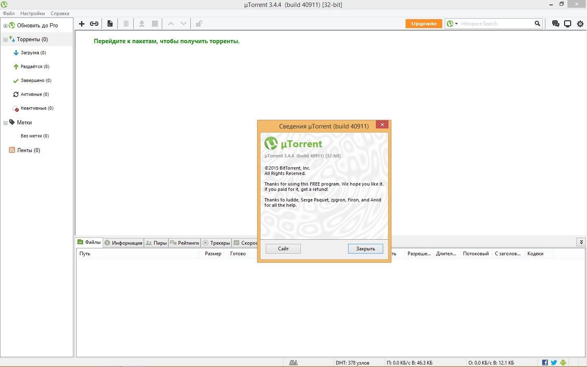Switch to the Трекеры tab
Viewport: 587px width, 367px height.
(x=216, y=243)
